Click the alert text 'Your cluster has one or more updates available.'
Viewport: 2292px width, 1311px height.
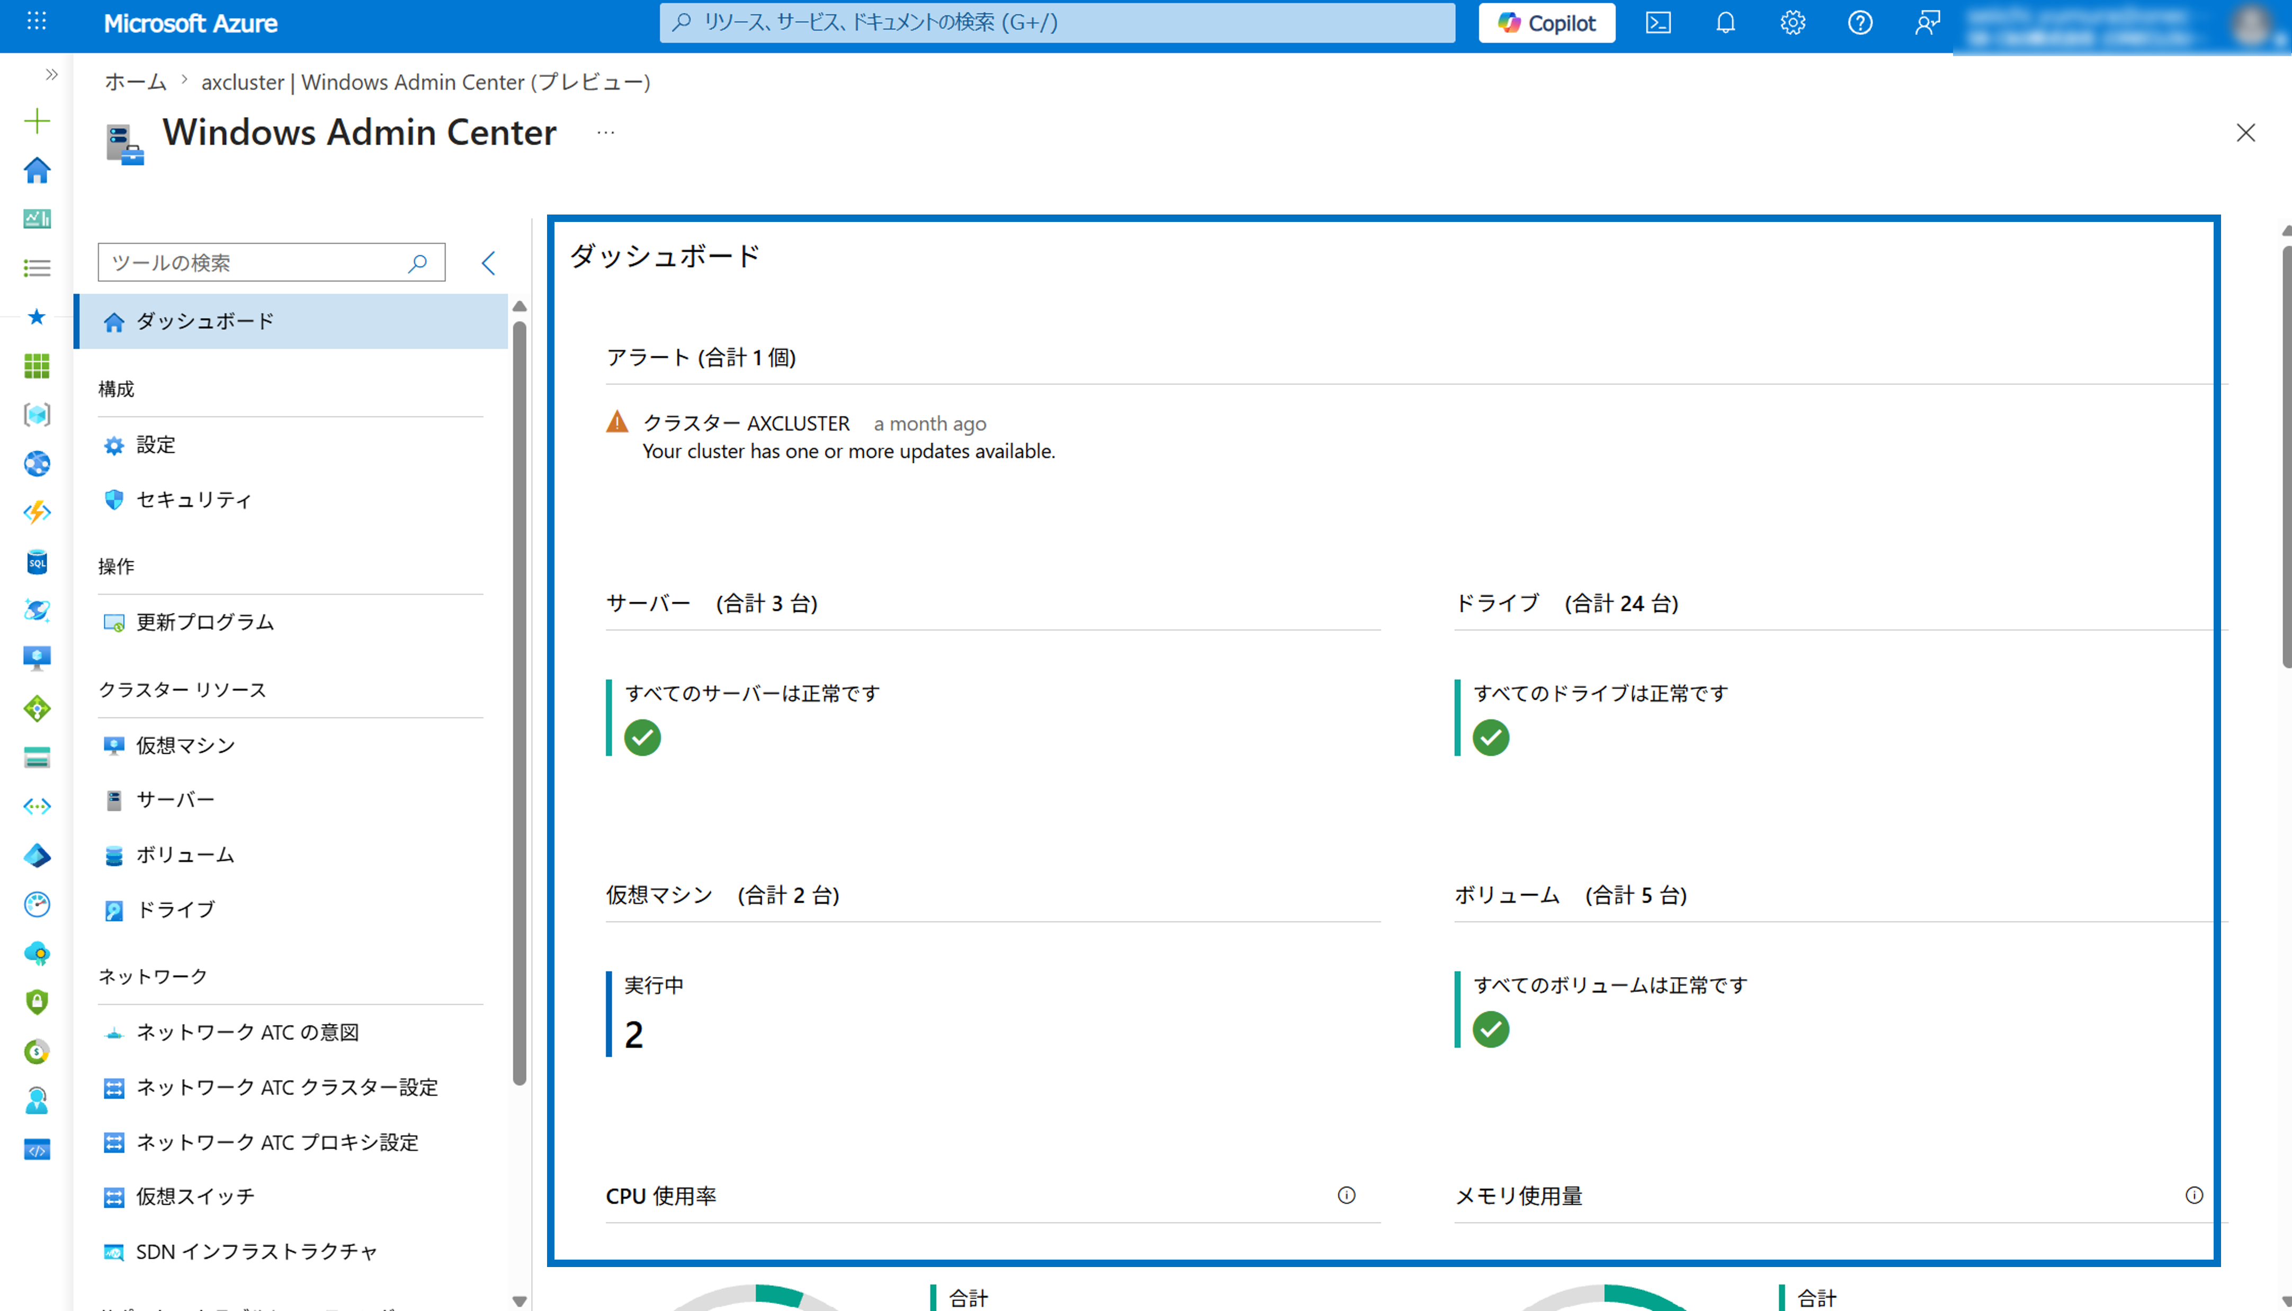pyautogui.click(x=849, y=451)
